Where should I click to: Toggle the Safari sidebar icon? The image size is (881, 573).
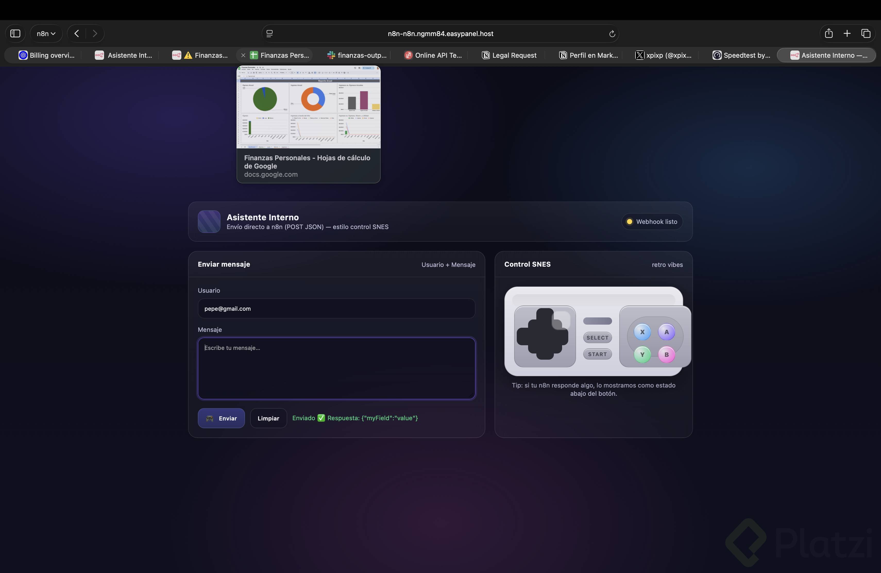(x=15, y=34)
